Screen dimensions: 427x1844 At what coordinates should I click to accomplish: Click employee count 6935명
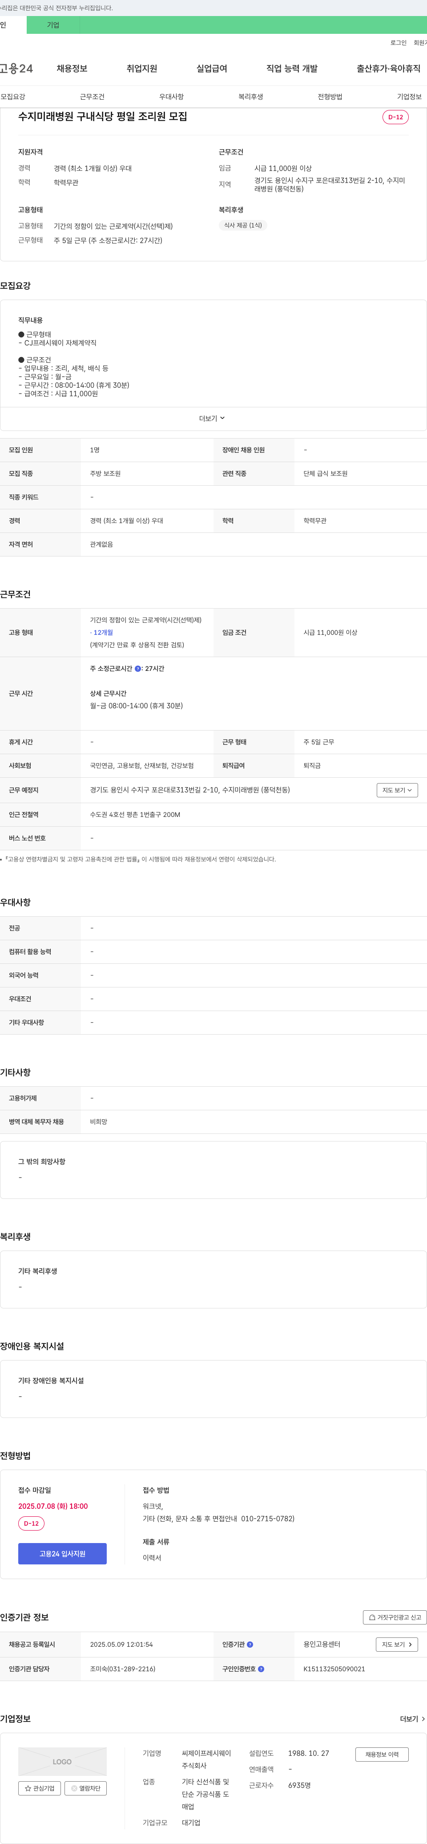(x=300, y=1785)
